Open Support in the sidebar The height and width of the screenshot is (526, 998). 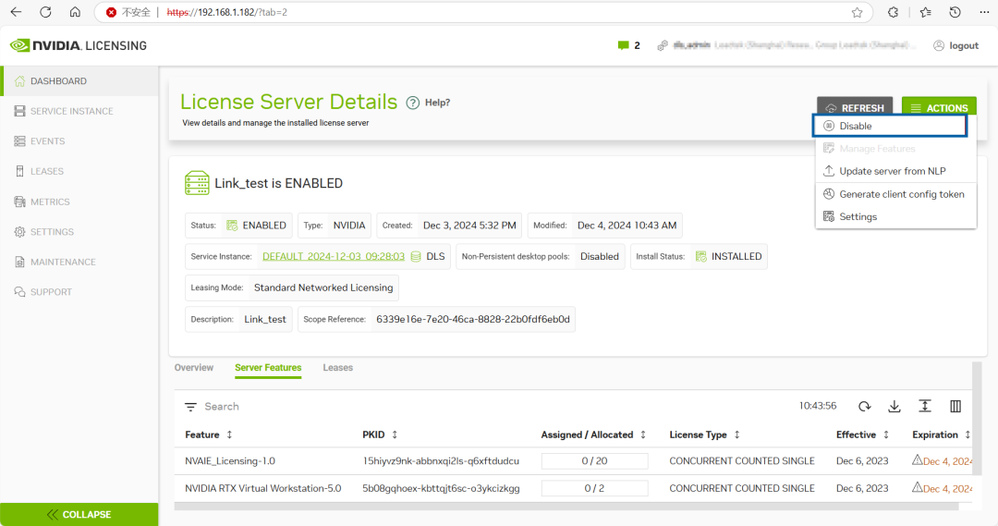[79, 291]
